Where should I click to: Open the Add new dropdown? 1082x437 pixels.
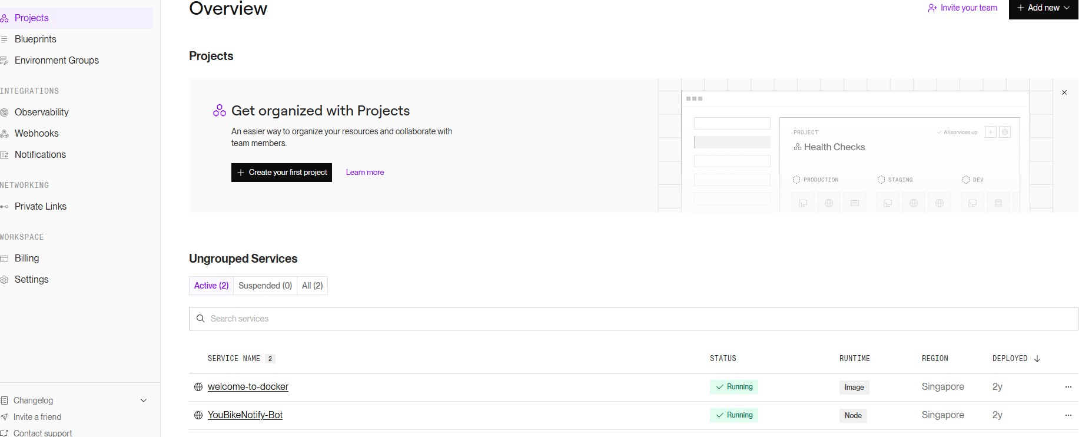(1043, 8)
